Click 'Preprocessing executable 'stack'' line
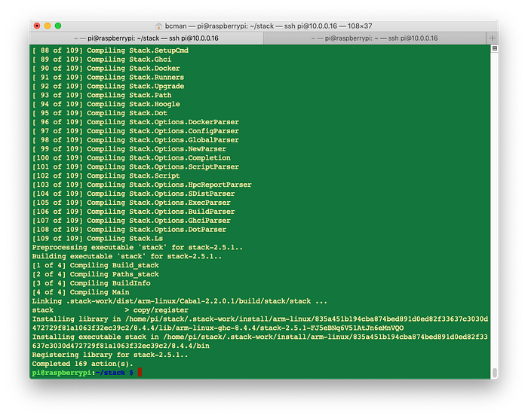 coord(138,248)
